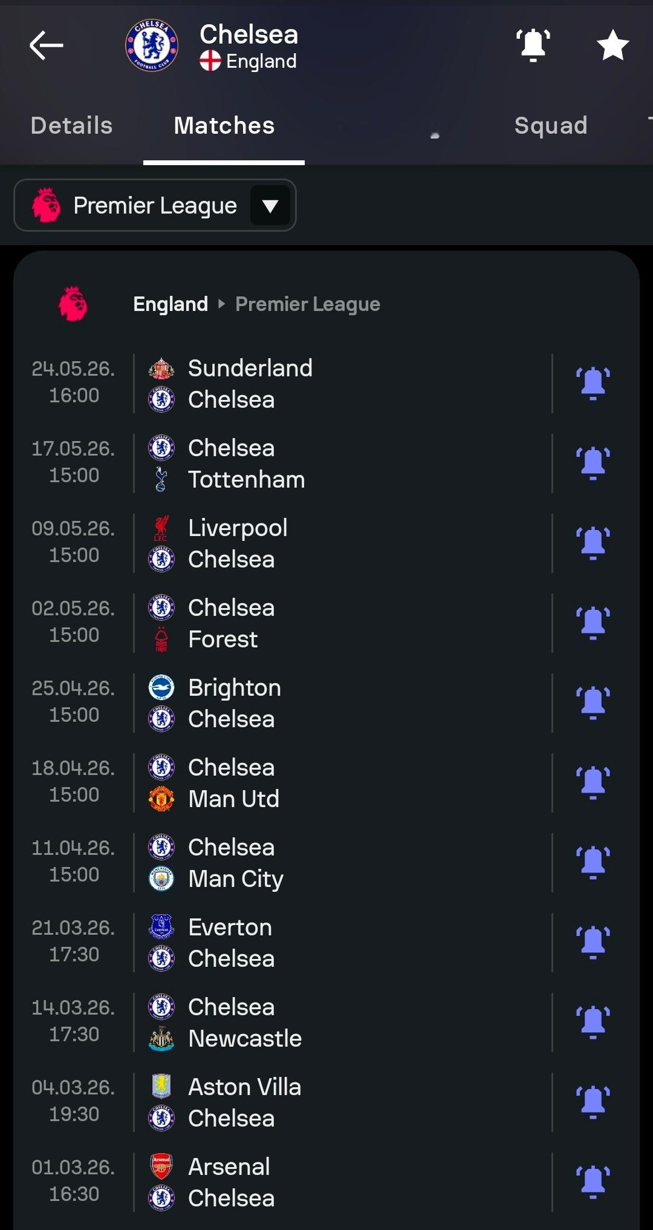This screenshot has height=1230, width=653.
Task: Open the Squad tab
Action: coord(550,126)
